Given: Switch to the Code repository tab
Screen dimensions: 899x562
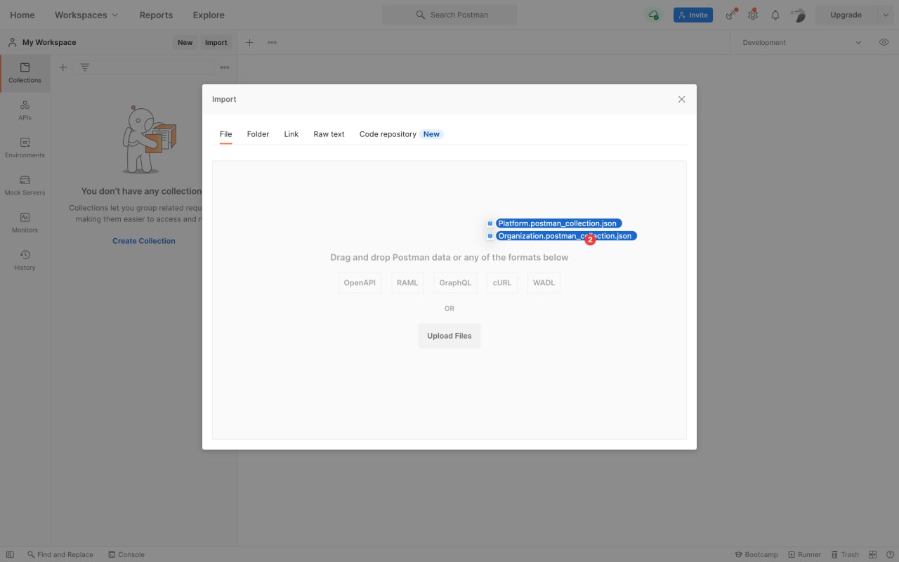Looking at the screenshot, I should point(401,134).
